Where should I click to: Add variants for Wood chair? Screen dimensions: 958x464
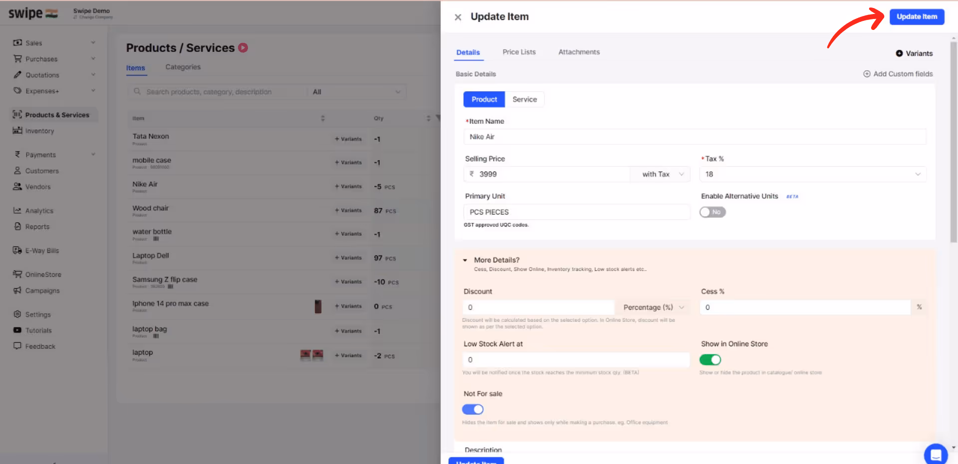coord(348,211)
